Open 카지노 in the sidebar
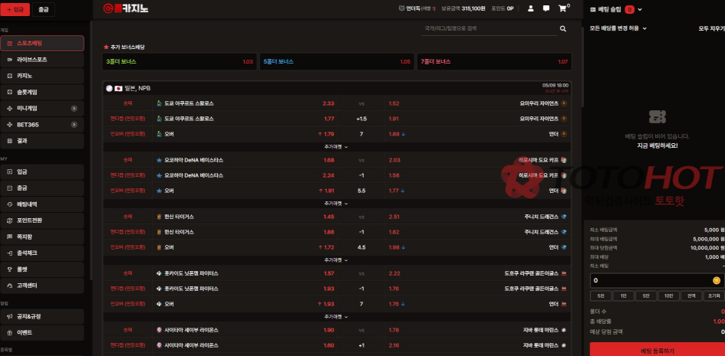The height and width of the screenshot is (356, 725). click(x=42, y=76)
